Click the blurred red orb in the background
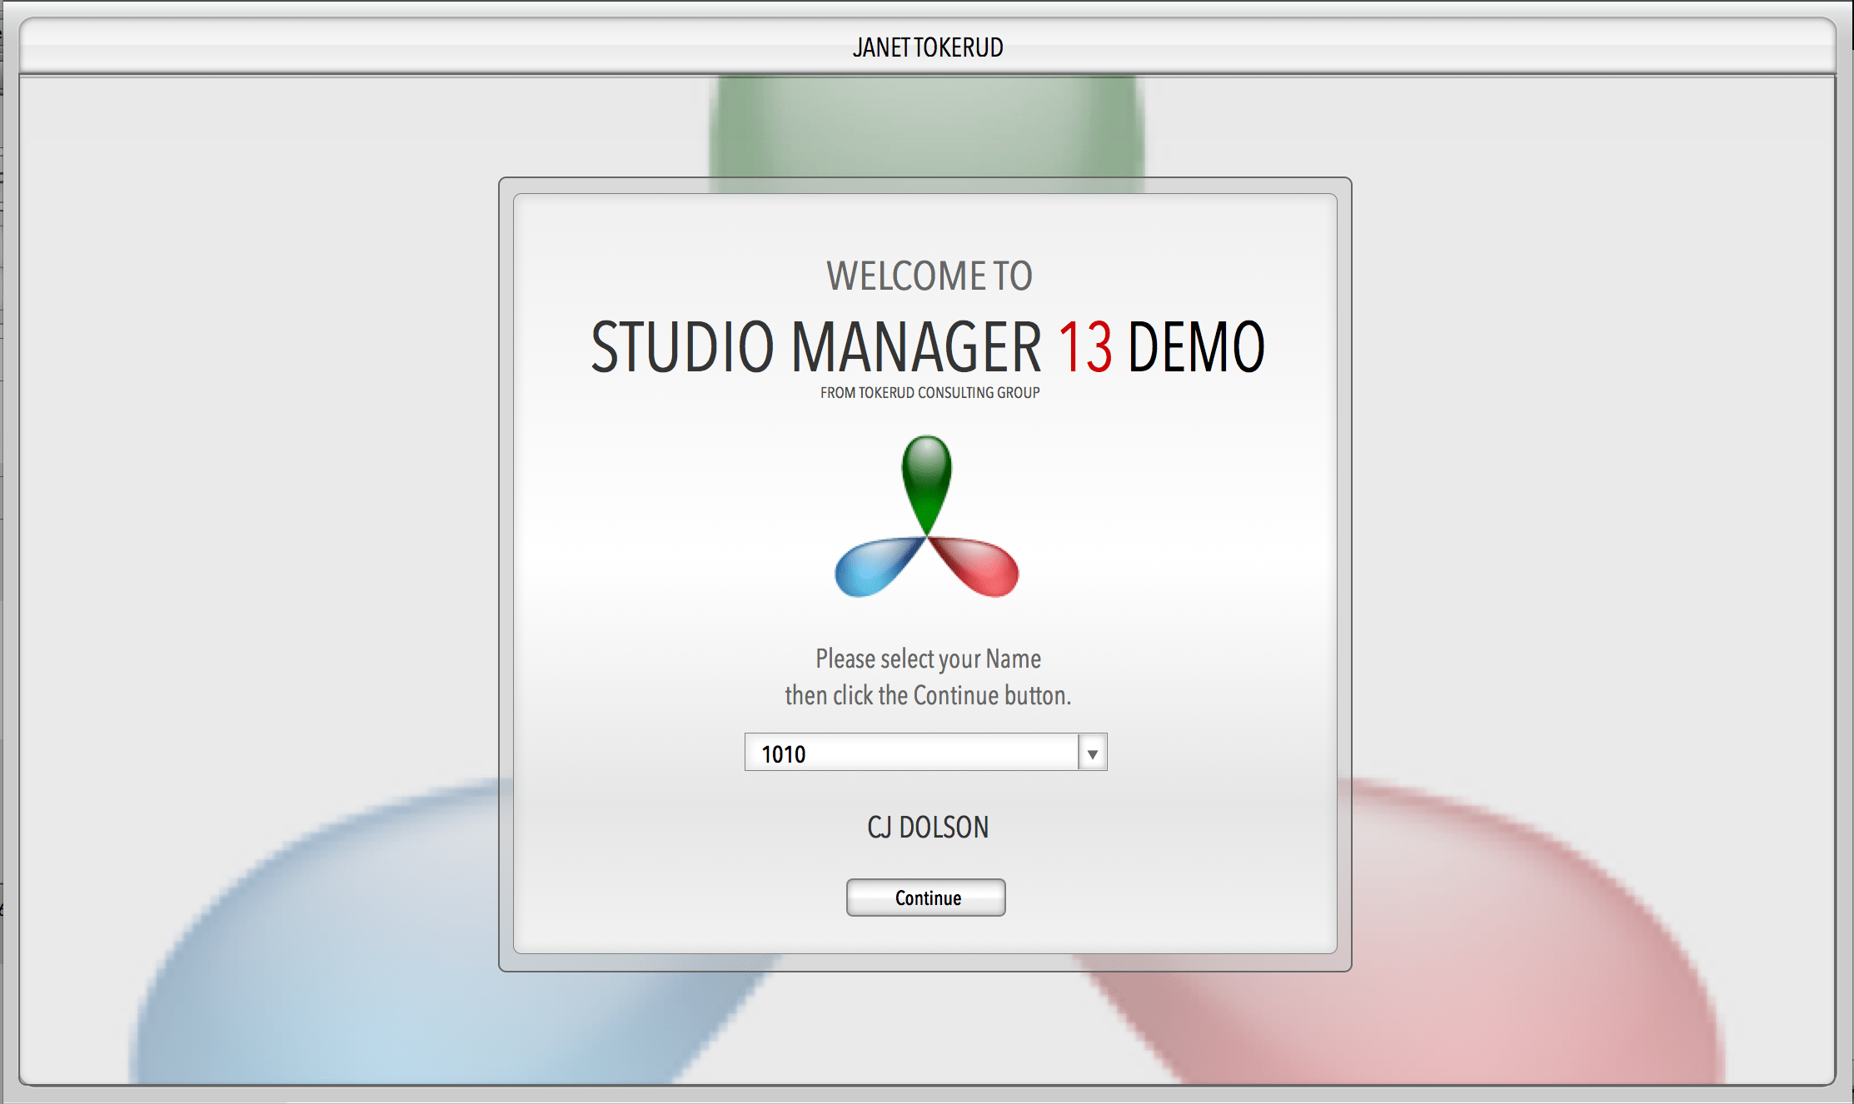 (x=1499, y=957)
